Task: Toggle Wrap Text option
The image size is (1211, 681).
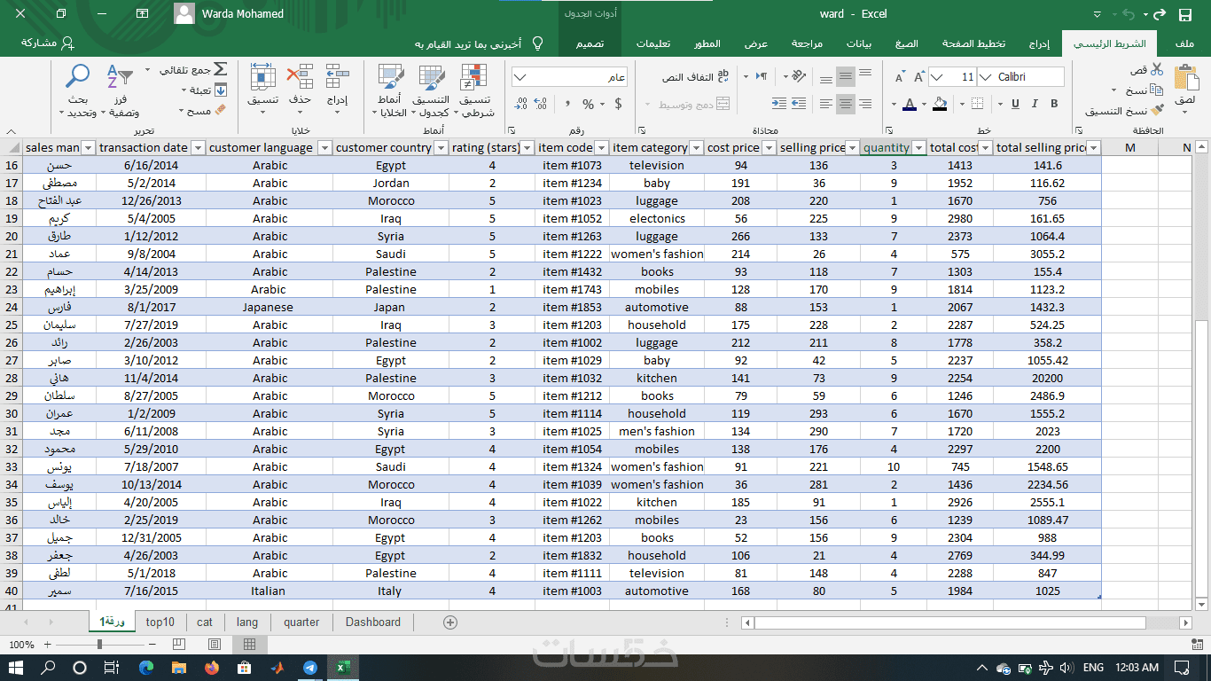Action: coord(696,77)
